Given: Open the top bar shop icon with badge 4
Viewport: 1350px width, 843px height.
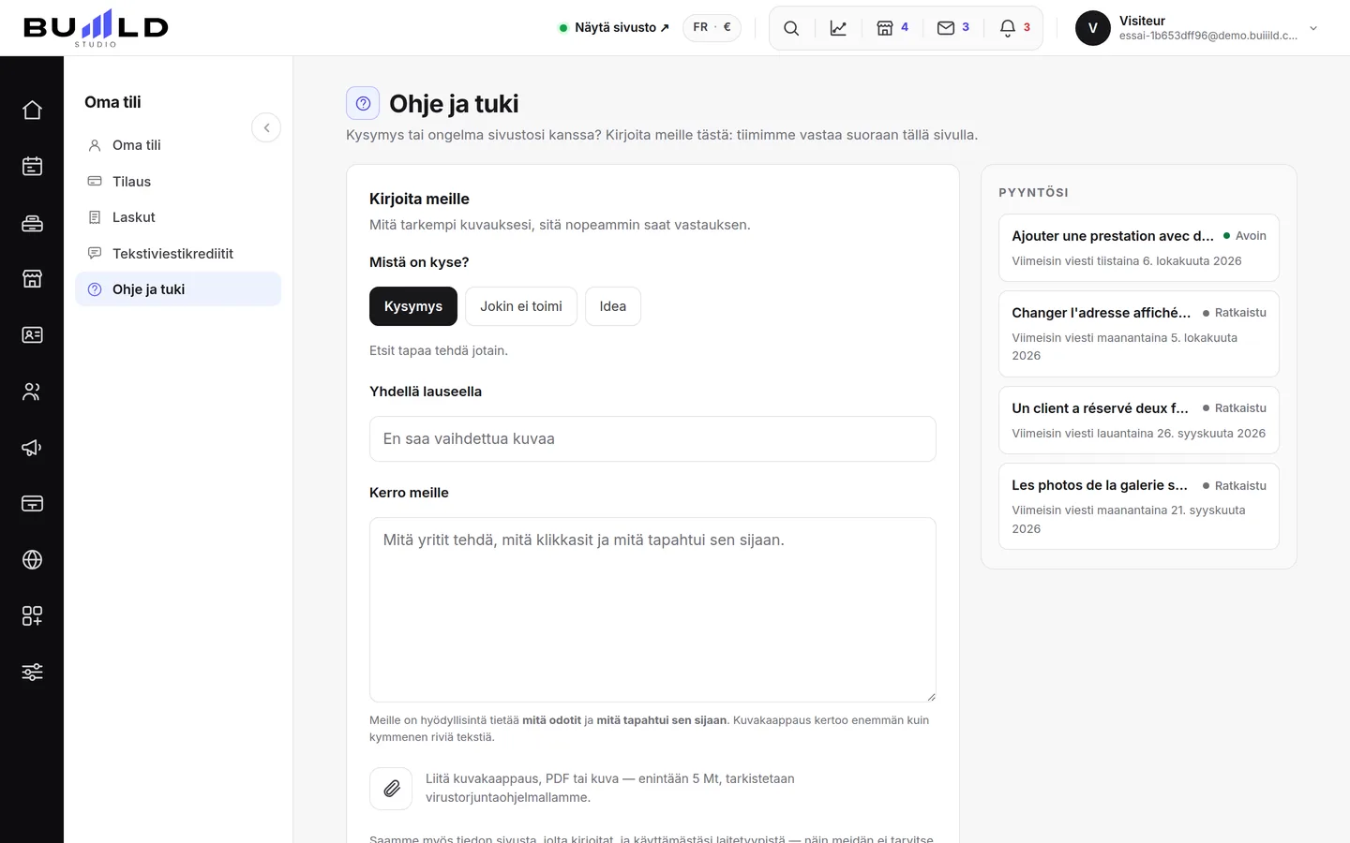Looking at the screenshot, I should click(x=892, y=28).
